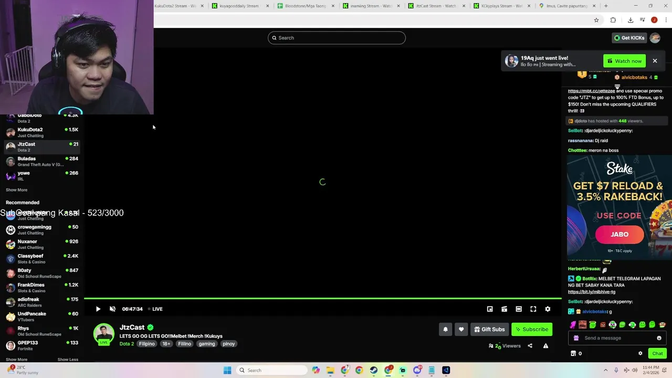Viewport: 672px width, 378px height.
Task: Dismiss the 19Aq went live notification
Action: (x=655, y=61)
